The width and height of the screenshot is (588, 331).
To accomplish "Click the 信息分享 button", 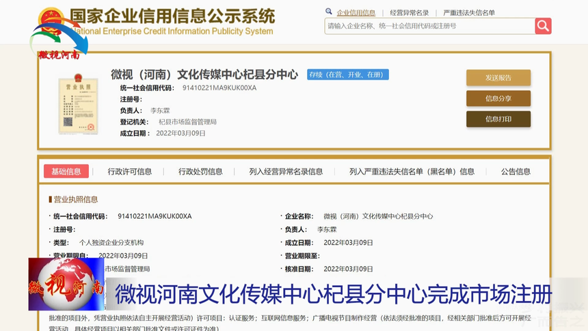I will (498, 98).
